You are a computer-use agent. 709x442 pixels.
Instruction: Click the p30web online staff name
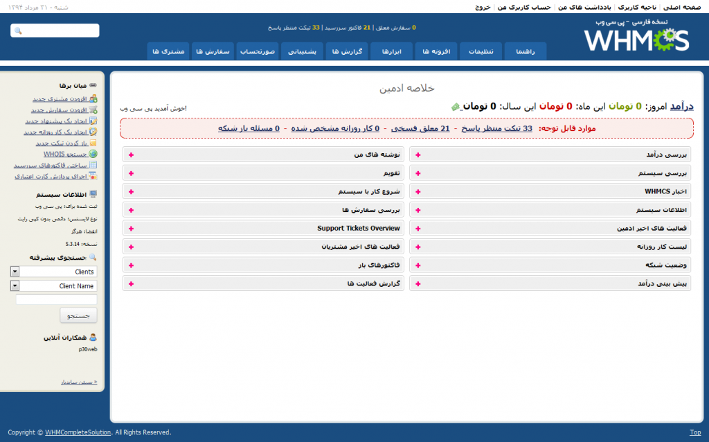coord(88,349)
